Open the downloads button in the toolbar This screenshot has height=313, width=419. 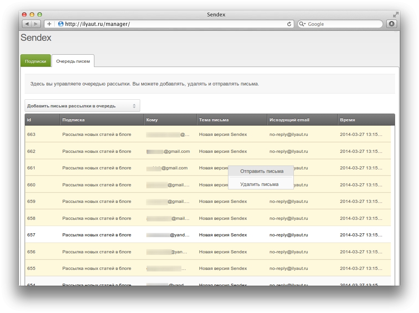[x=392, y=24]
